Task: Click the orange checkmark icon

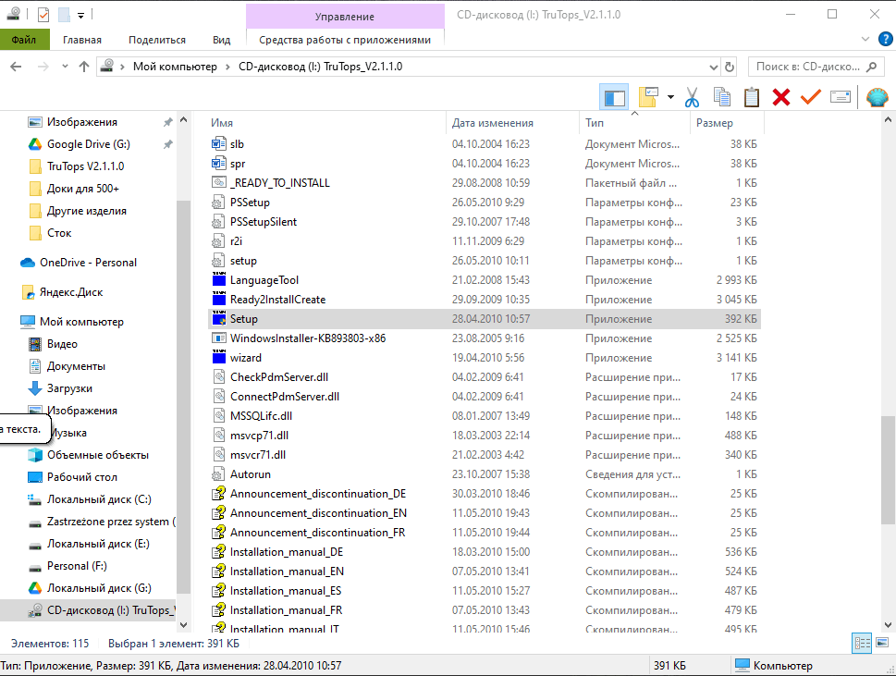Action: (x=810, y=97)
